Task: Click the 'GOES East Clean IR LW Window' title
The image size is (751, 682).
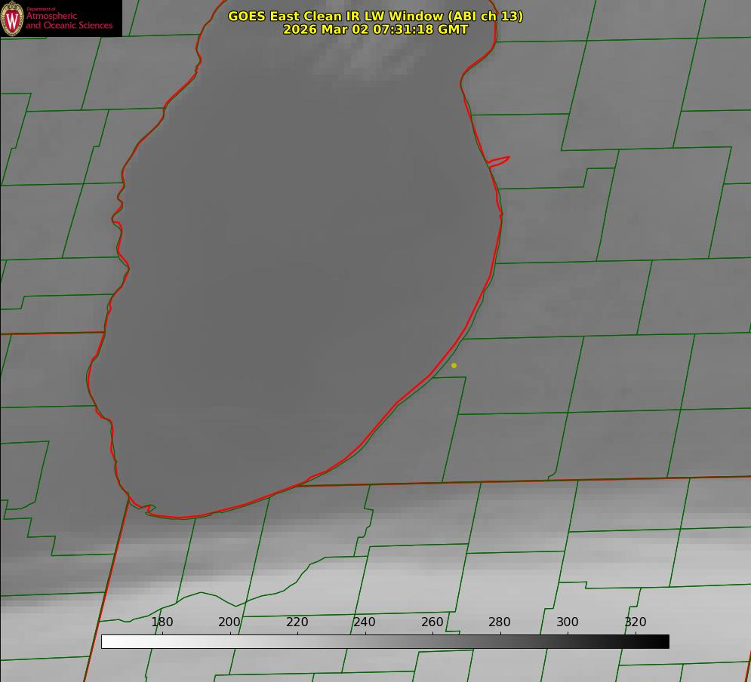Action: click(x=376, y=16)
